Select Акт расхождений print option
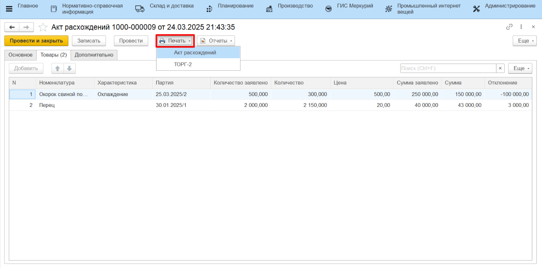This screenshot has height=268, width=542. tap(195, 53)
